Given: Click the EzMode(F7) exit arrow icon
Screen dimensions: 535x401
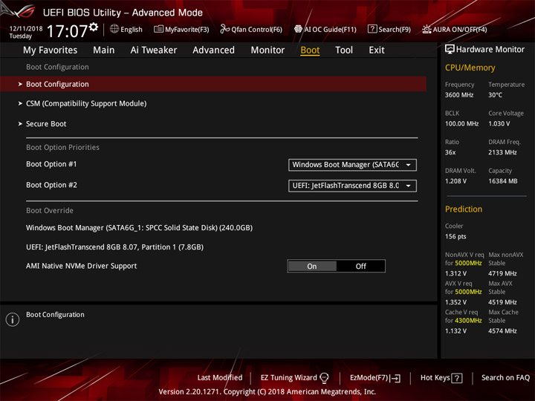Looking at the screenshot, I should pyautogui.click(x=396, y=378).
